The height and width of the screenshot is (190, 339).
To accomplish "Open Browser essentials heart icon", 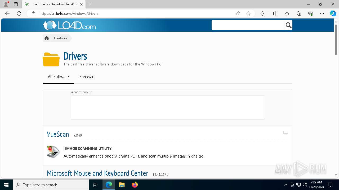I will tap(310, 13).
